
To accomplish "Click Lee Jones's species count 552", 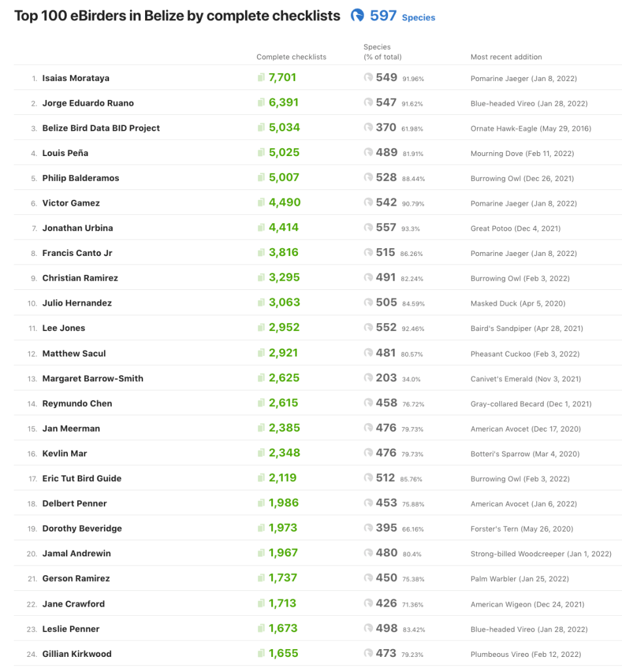I will click(386, 328).
